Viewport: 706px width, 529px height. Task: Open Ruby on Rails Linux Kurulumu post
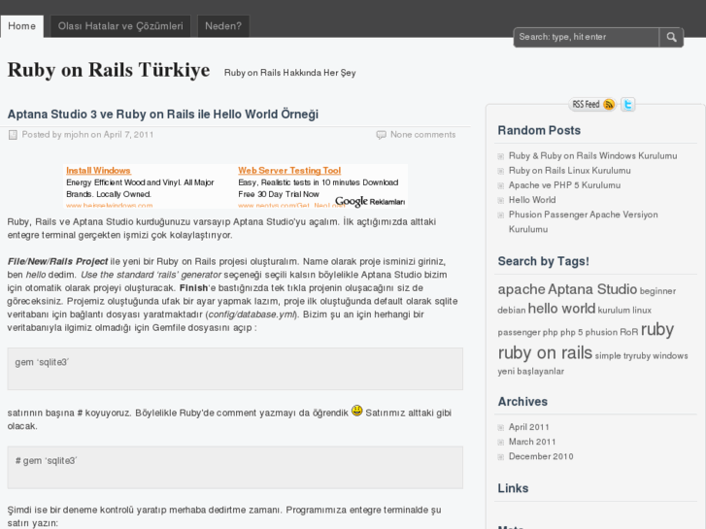(x=570, y=171)
